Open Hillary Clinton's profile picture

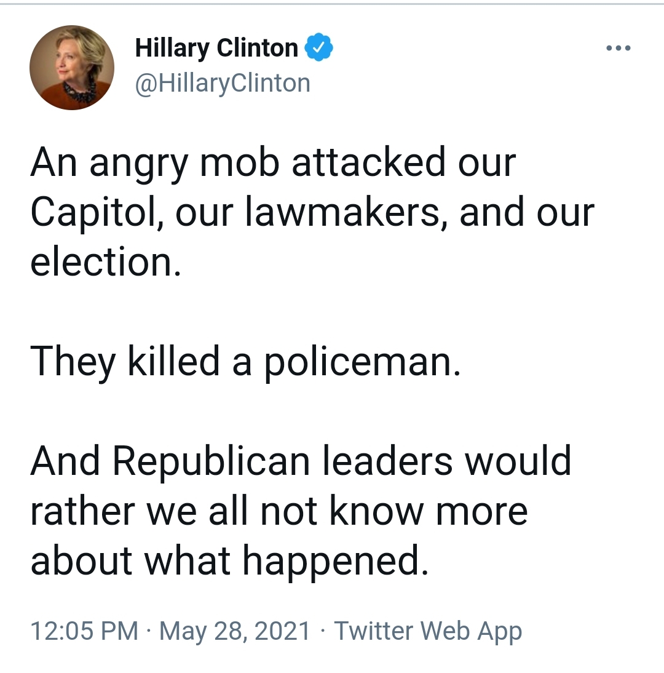(x=72, y=68)
